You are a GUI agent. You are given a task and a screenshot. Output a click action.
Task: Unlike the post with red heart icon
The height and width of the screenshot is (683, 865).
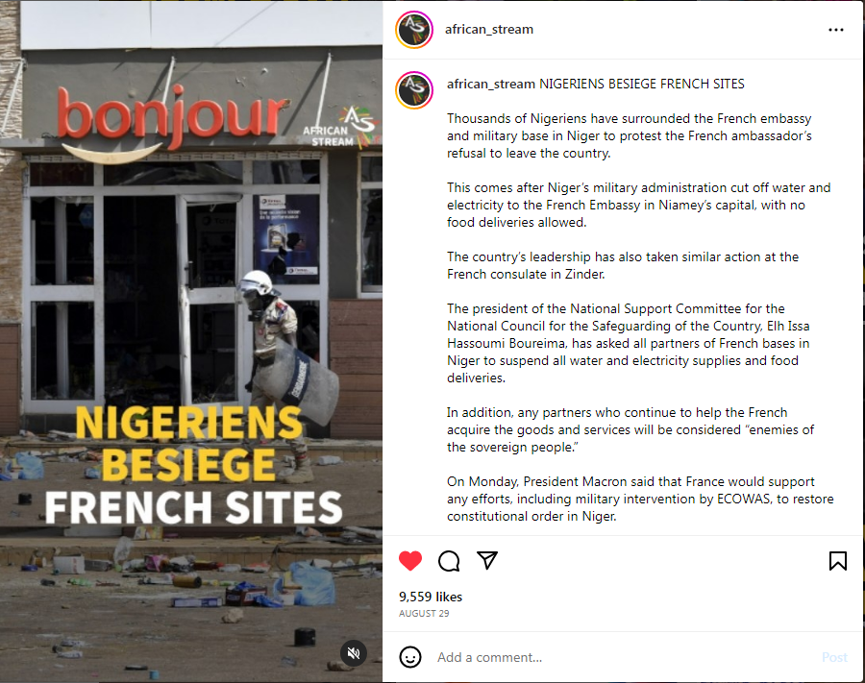click(409, 561)
